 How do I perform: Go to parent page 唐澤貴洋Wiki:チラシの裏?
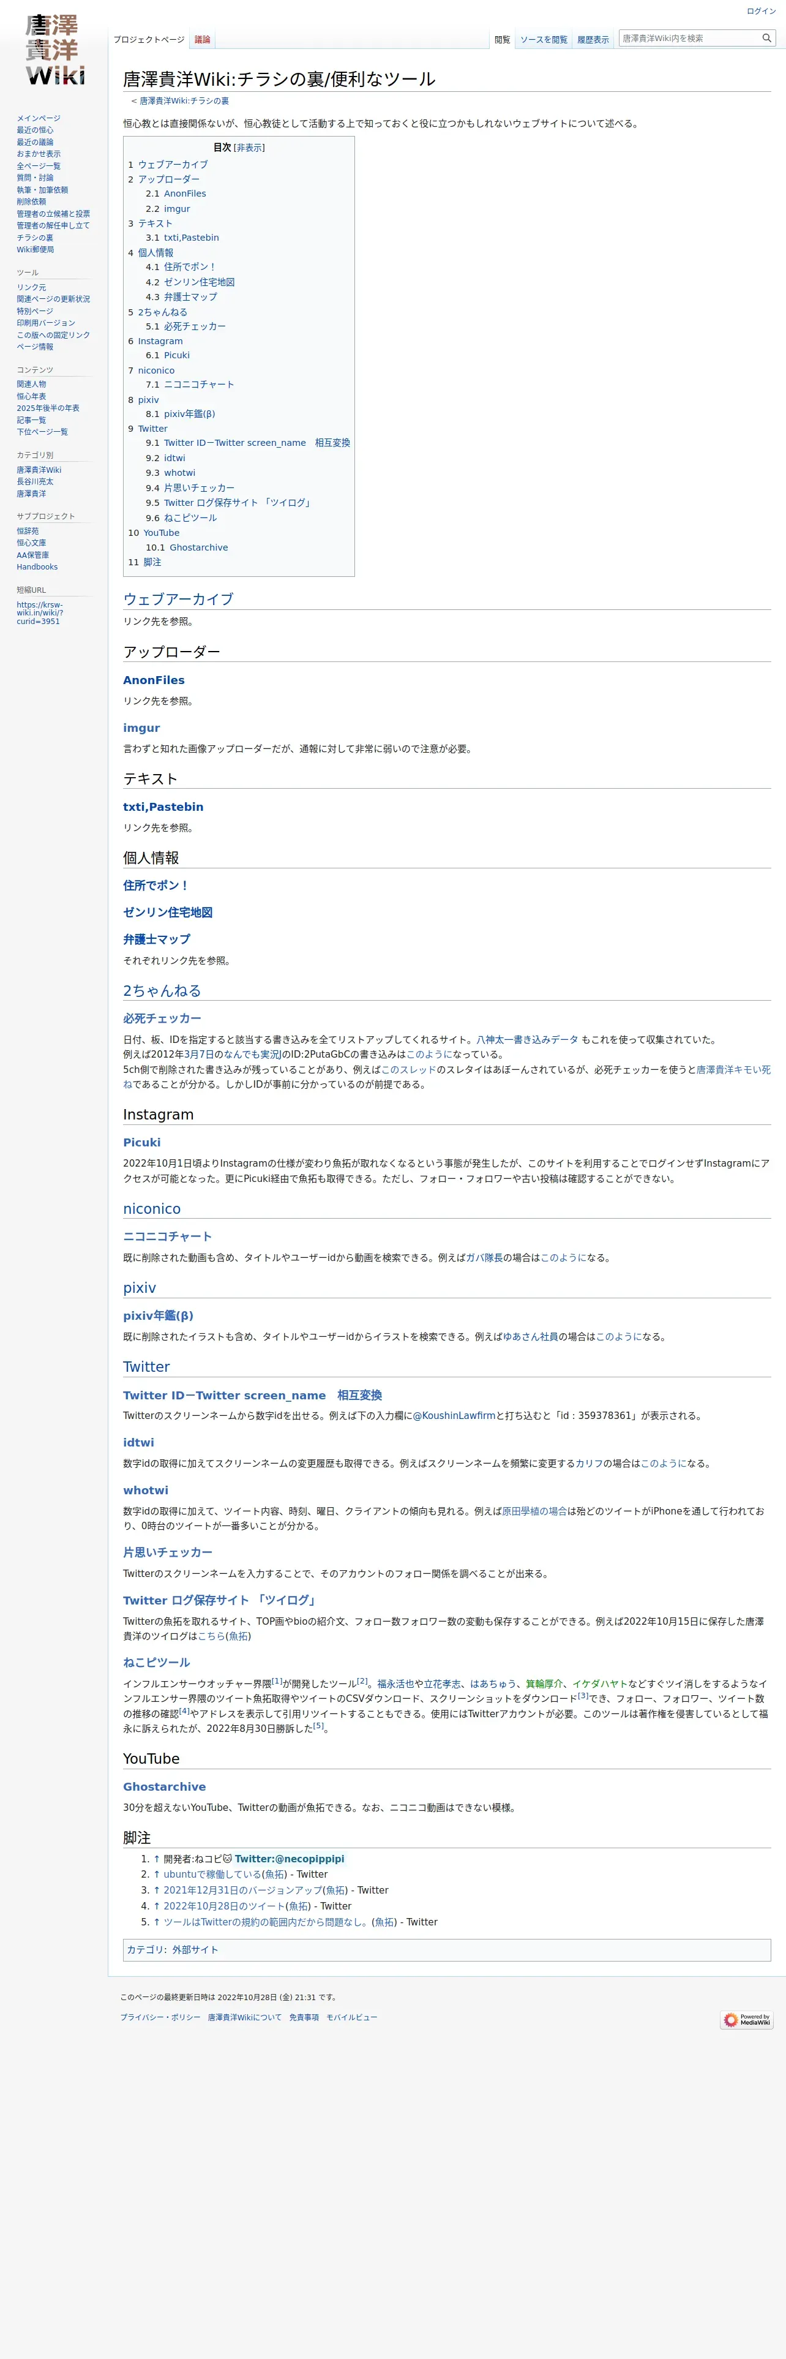(184, 100)
